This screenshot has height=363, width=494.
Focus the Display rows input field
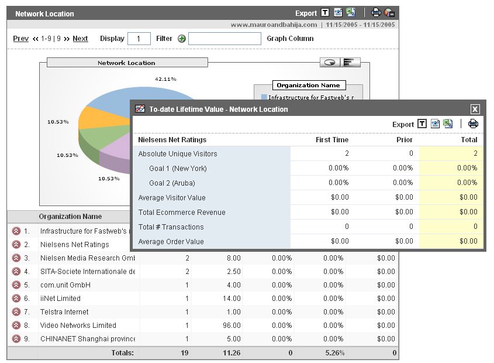point(139,39)
